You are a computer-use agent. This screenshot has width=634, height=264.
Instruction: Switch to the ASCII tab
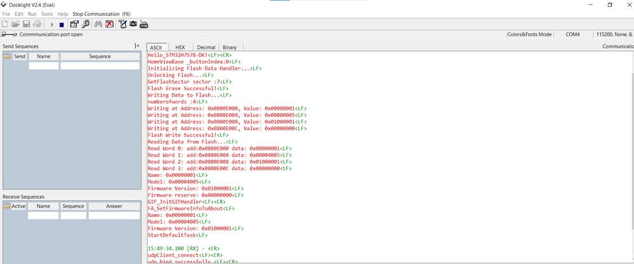(x=156, y=48)
